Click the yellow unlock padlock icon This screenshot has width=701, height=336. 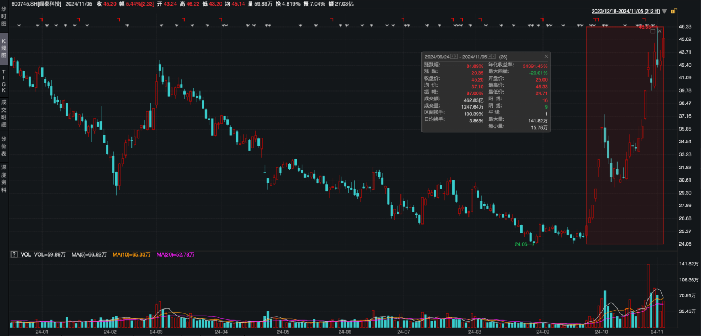pos(673,10)
